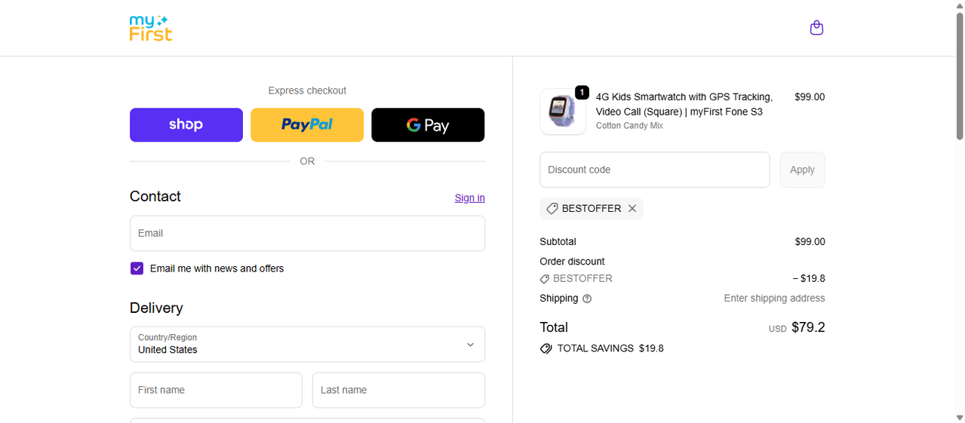Pay with PayPal express checkout
Screen dimensions: 965x423
pyautogui.click(x=307, y=125)
